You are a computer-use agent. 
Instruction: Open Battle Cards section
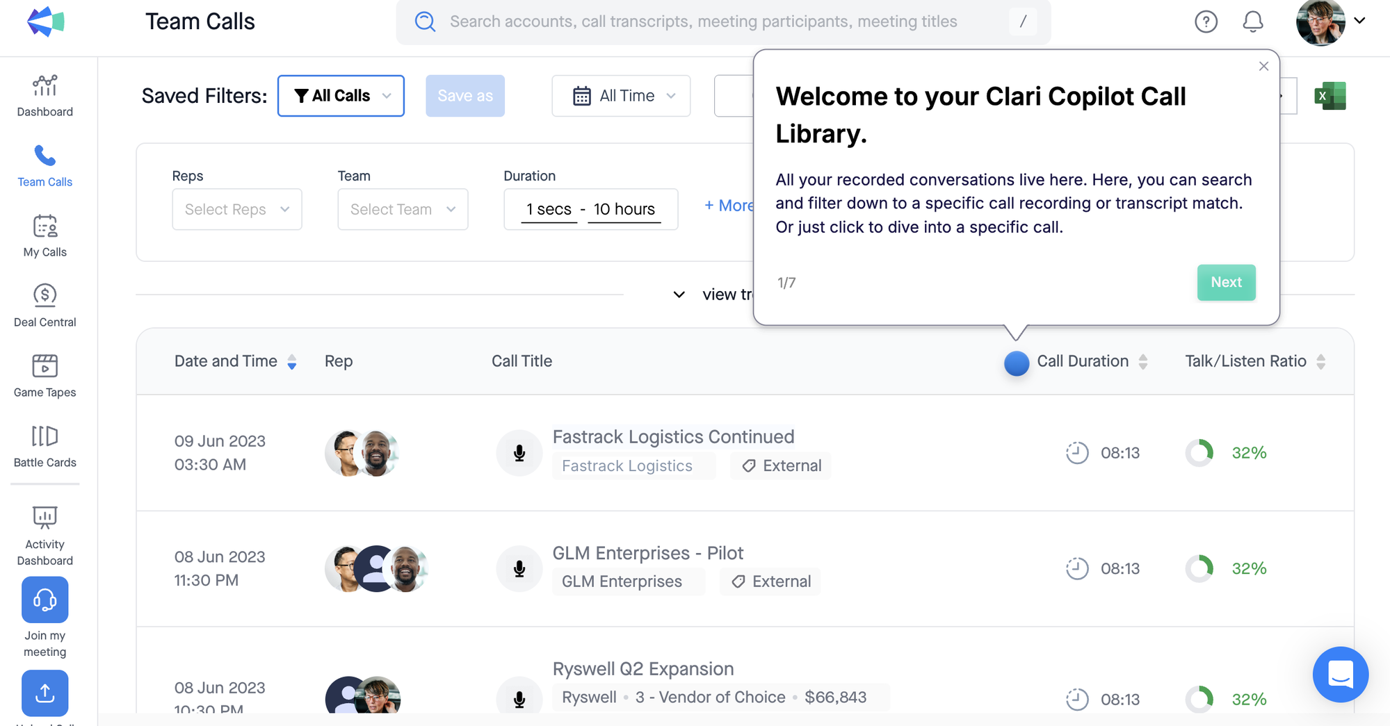coord(45,447)
